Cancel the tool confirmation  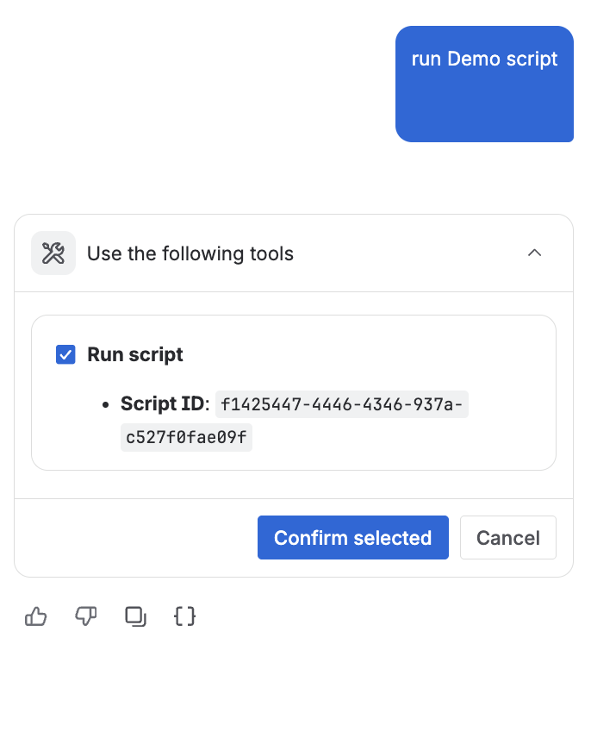click(507, 538)
